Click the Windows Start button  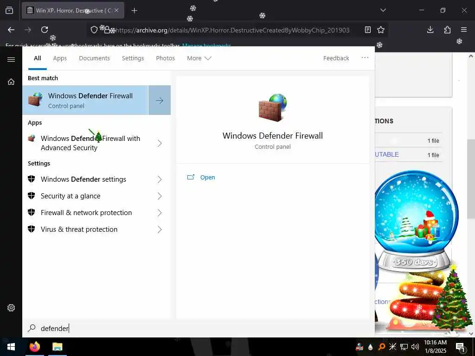click(11, 347)
